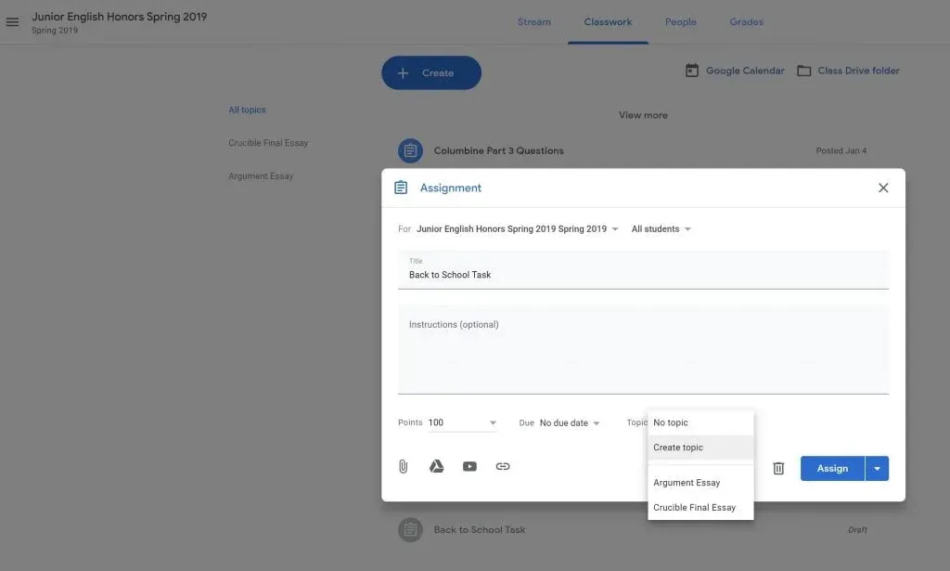Attach a file from Google Drive
Image resolution: width=950 pixels, height=571 pixels.
click(x=436, y=467)
